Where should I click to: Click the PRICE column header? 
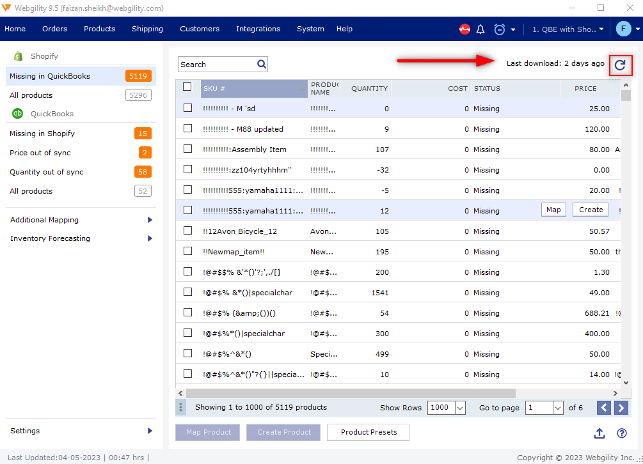[x=585, y=88]
